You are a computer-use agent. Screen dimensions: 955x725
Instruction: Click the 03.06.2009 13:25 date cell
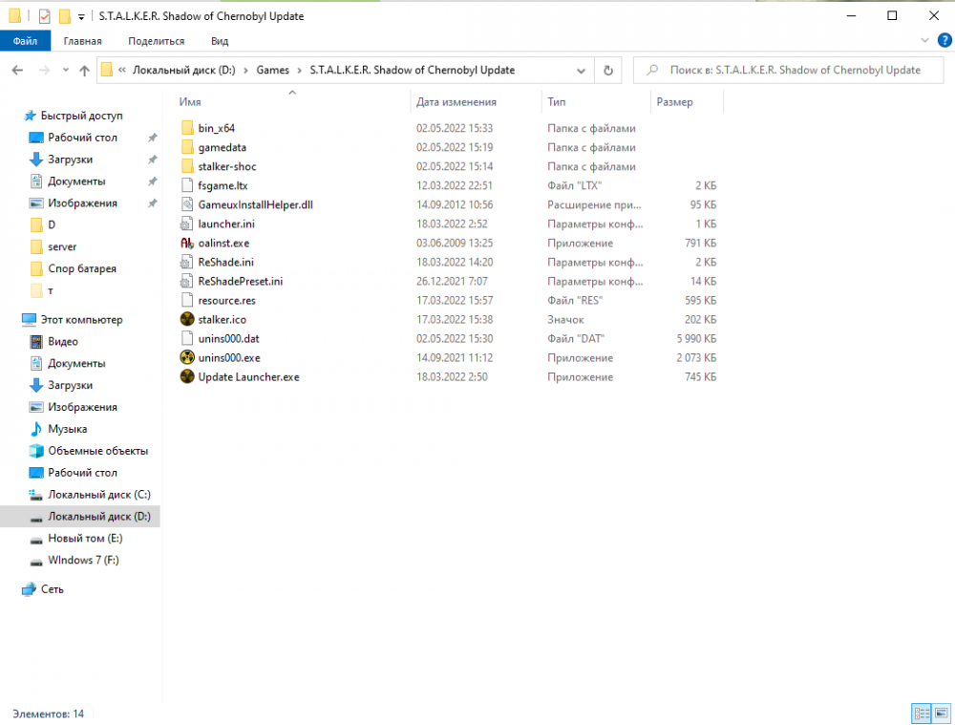455,243
